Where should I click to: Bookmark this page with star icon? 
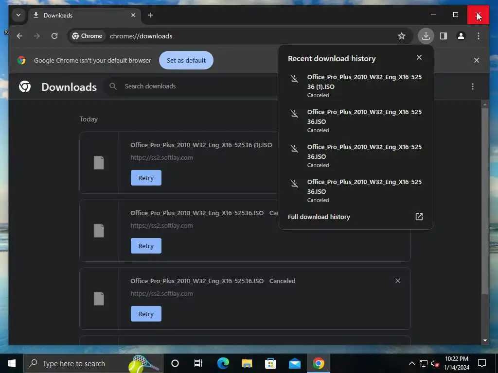[x=402, y=36]
